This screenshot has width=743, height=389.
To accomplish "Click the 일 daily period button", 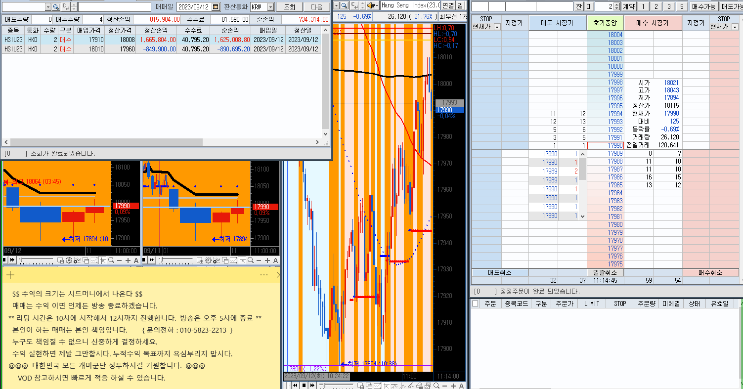I will click(461, 5).
